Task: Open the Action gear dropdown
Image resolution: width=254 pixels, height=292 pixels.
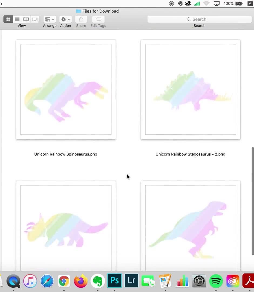Action: [65, 19]
